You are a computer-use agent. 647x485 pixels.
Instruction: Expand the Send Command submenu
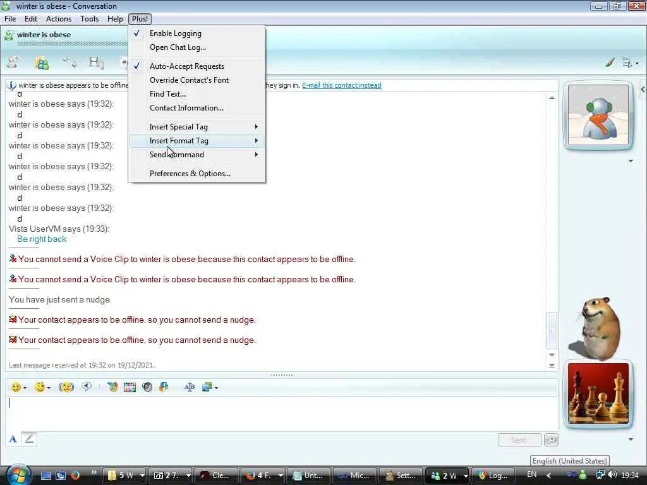[x=197, y=155]
